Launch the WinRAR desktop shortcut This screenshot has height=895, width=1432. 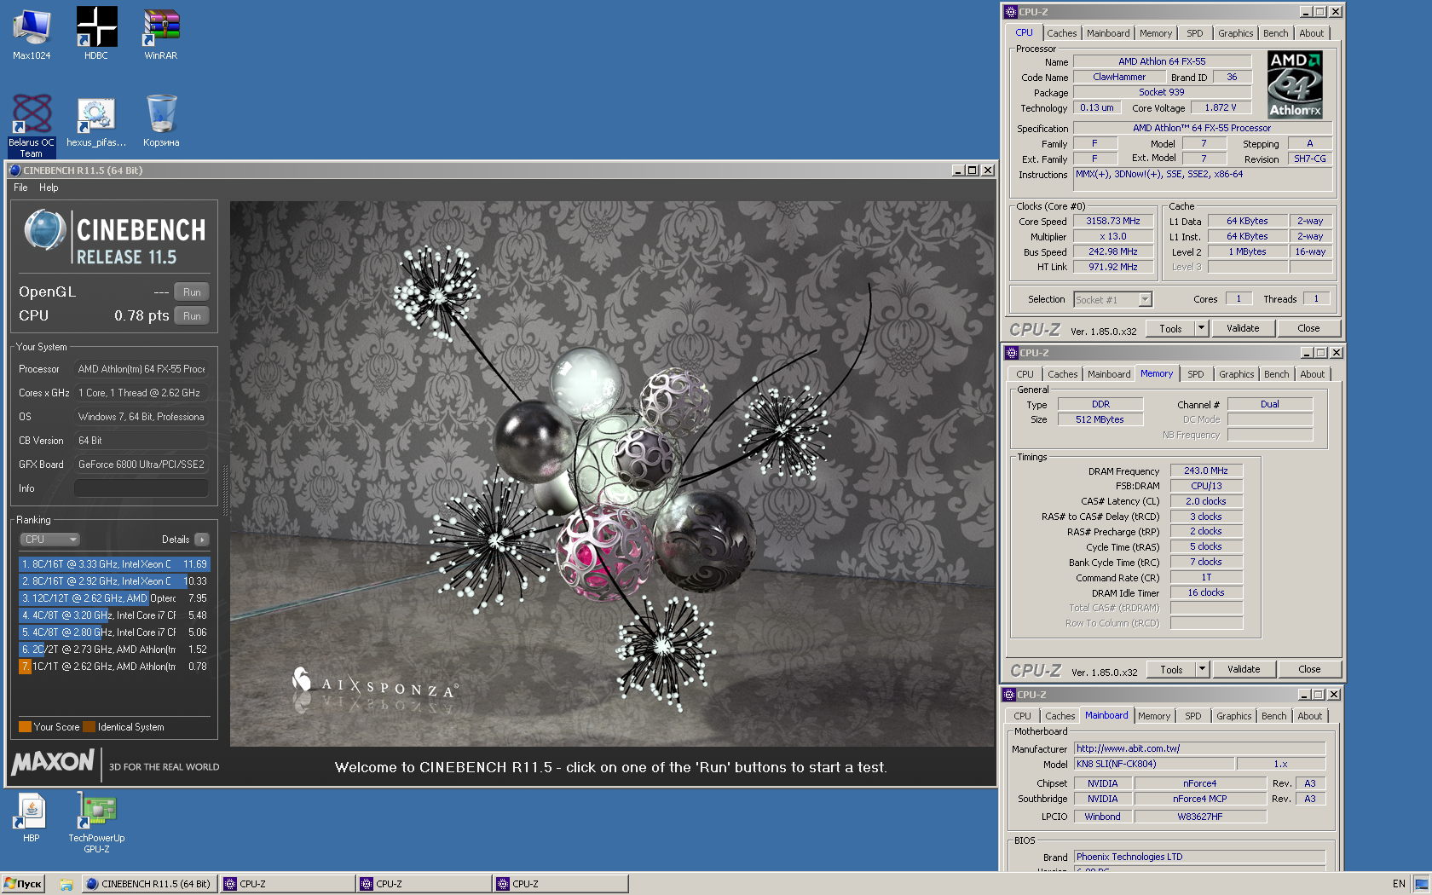(x=161, y=34)
